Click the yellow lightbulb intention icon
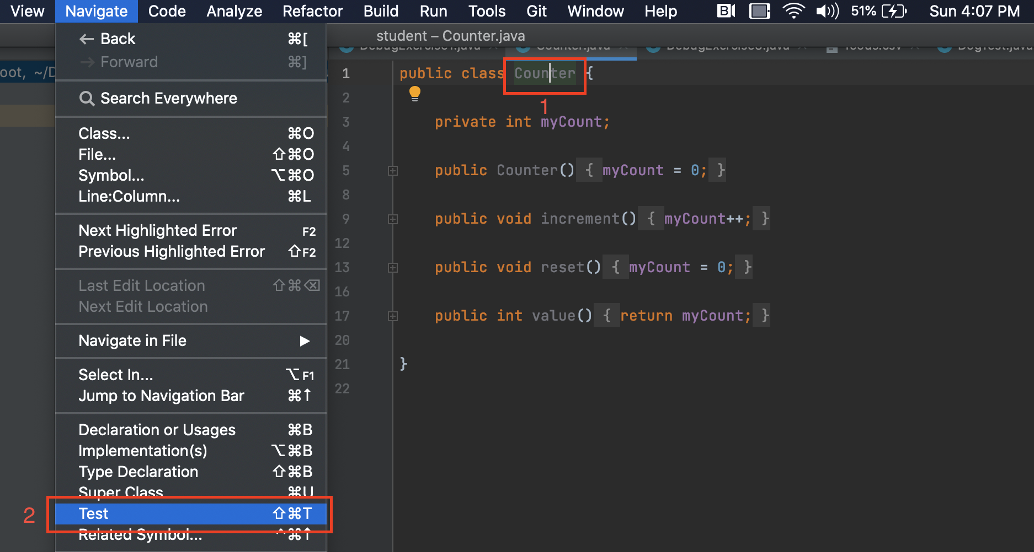The width and height of the screenshot is (1034, 552). 415,94
